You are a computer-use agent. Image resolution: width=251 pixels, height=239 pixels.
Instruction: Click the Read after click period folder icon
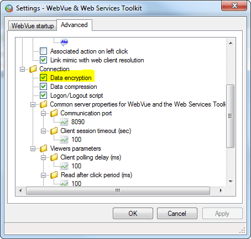[54, 175]
